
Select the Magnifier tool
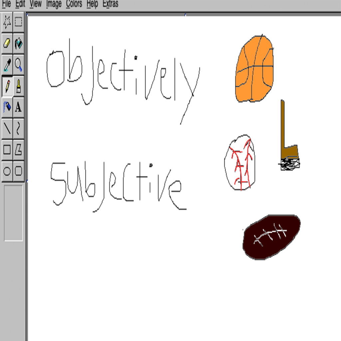click(x=19, y=65)
